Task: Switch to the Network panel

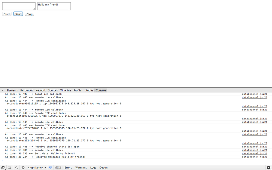Action: coord(41,90)
